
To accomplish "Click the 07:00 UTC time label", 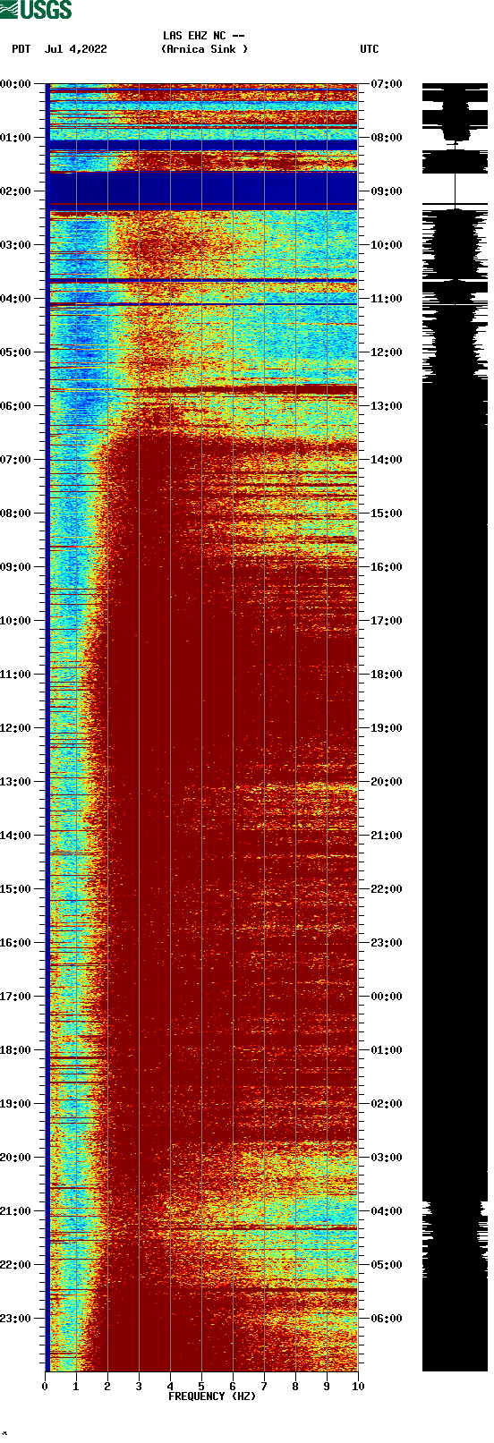I will click(387, 84).
